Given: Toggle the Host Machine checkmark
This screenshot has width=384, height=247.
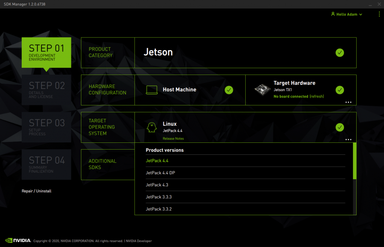Looking at the screenshot, I should [x=229, y=90].
